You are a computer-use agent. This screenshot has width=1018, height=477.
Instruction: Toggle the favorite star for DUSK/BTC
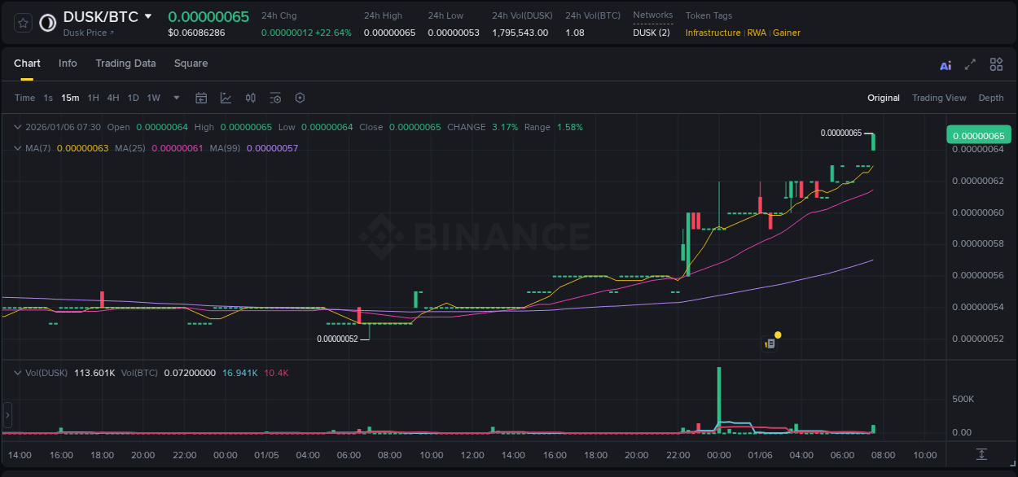[x=22, y=23]
